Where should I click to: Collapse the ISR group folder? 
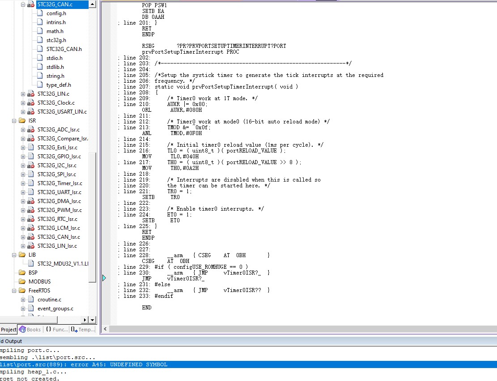(14, 121)
